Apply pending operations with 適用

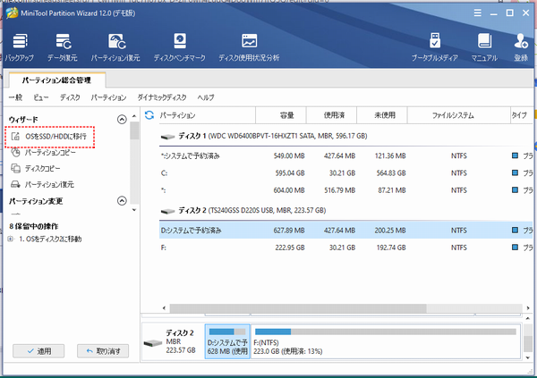pos(38,351)
